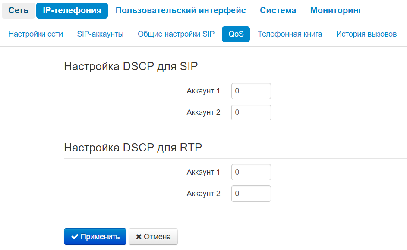Go to the Мониторинг tab
407x250 pixels.
pos(336,11)
